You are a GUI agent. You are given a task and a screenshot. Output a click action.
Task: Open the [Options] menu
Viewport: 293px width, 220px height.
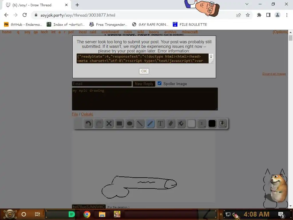coord(280,32)
